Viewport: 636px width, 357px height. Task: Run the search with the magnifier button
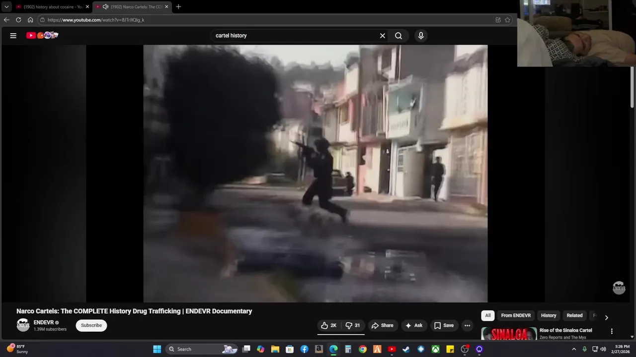[x=398, y=36]
